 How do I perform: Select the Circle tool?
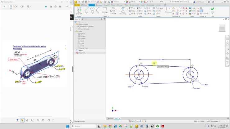(92, 10)
